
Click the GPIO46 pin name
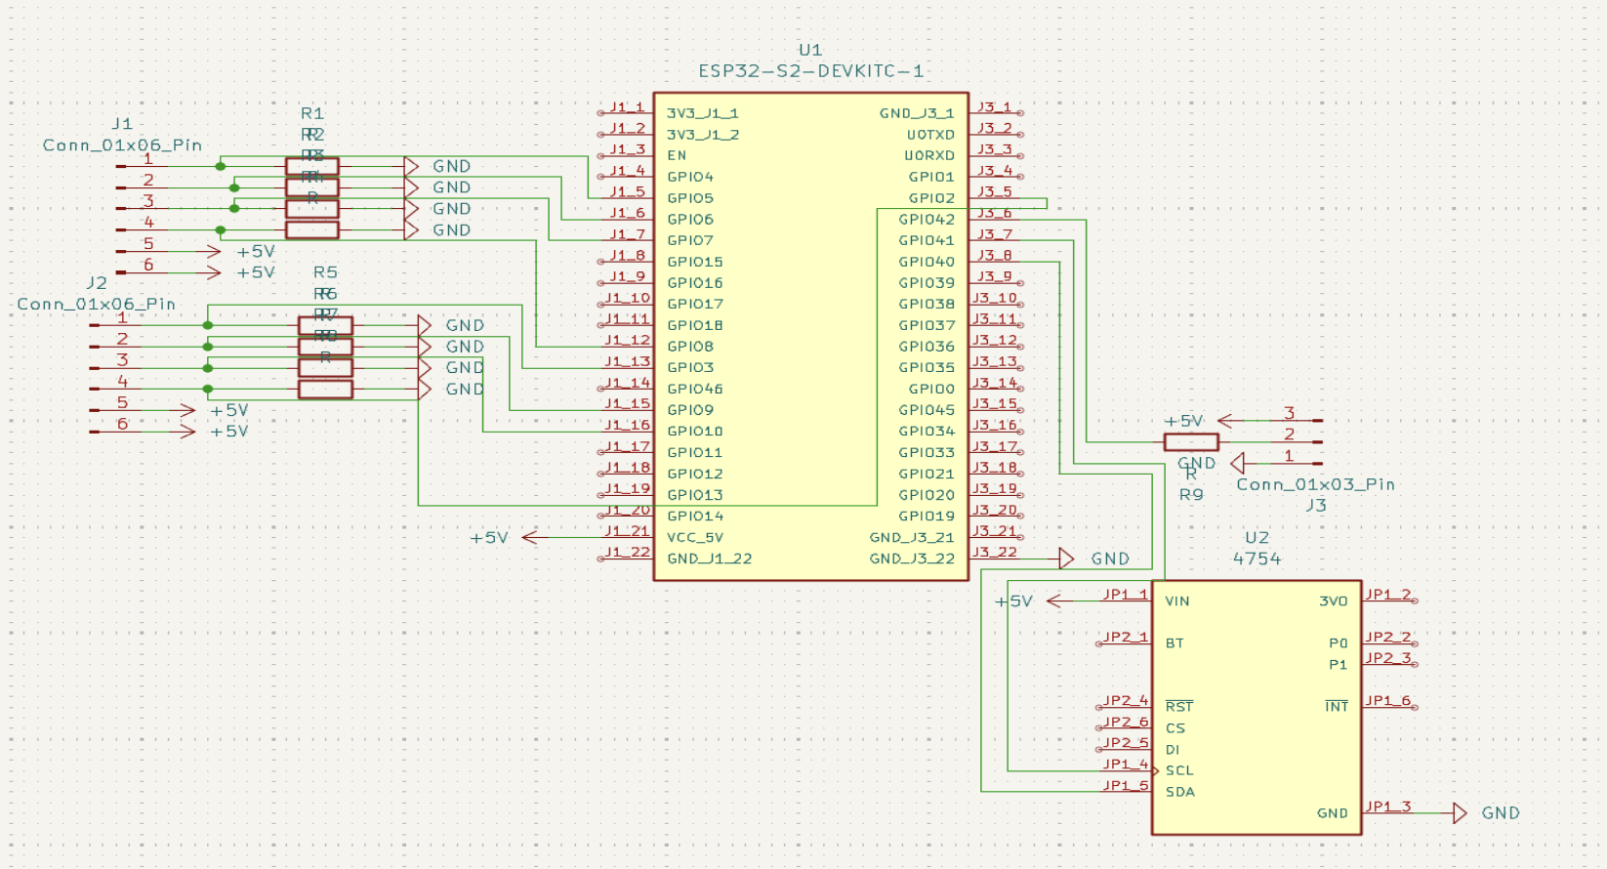[x=695, y=389]
